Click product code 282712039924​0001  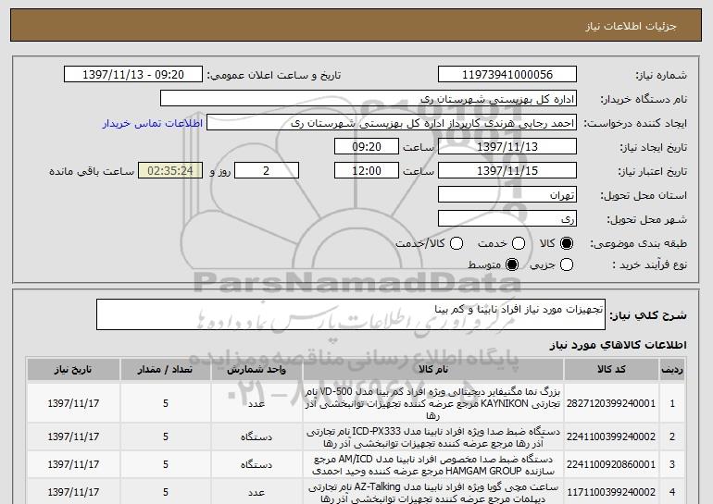(x=611, y=403)
